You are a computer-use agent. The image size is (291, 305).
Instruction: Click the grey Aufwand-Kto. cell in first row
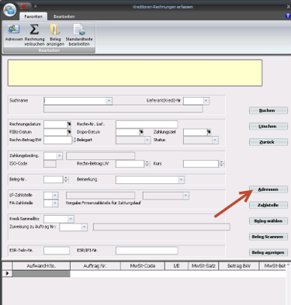coord(41,274)
